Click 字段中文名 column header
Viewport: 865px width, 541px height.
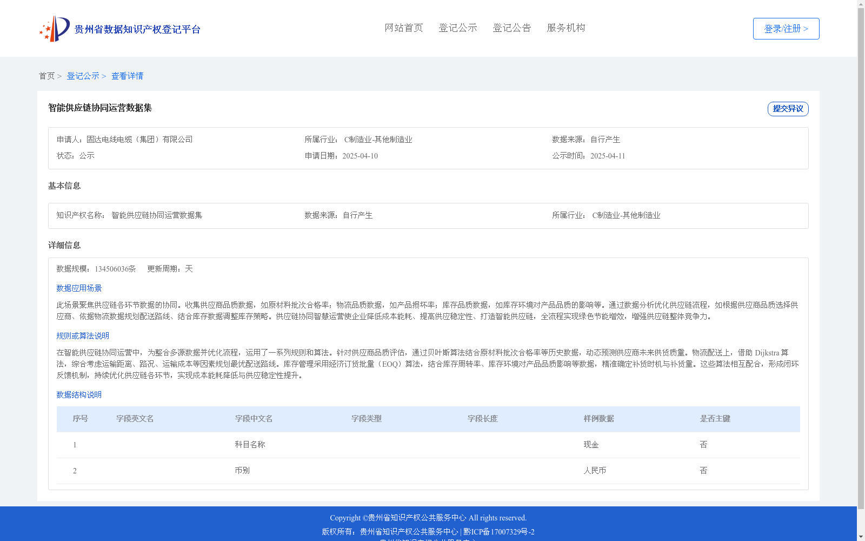(x=254, y=419)
